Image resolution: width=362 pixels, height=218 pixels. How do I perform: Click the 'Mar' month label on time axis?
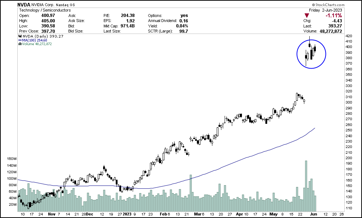(x=199, y=214)
